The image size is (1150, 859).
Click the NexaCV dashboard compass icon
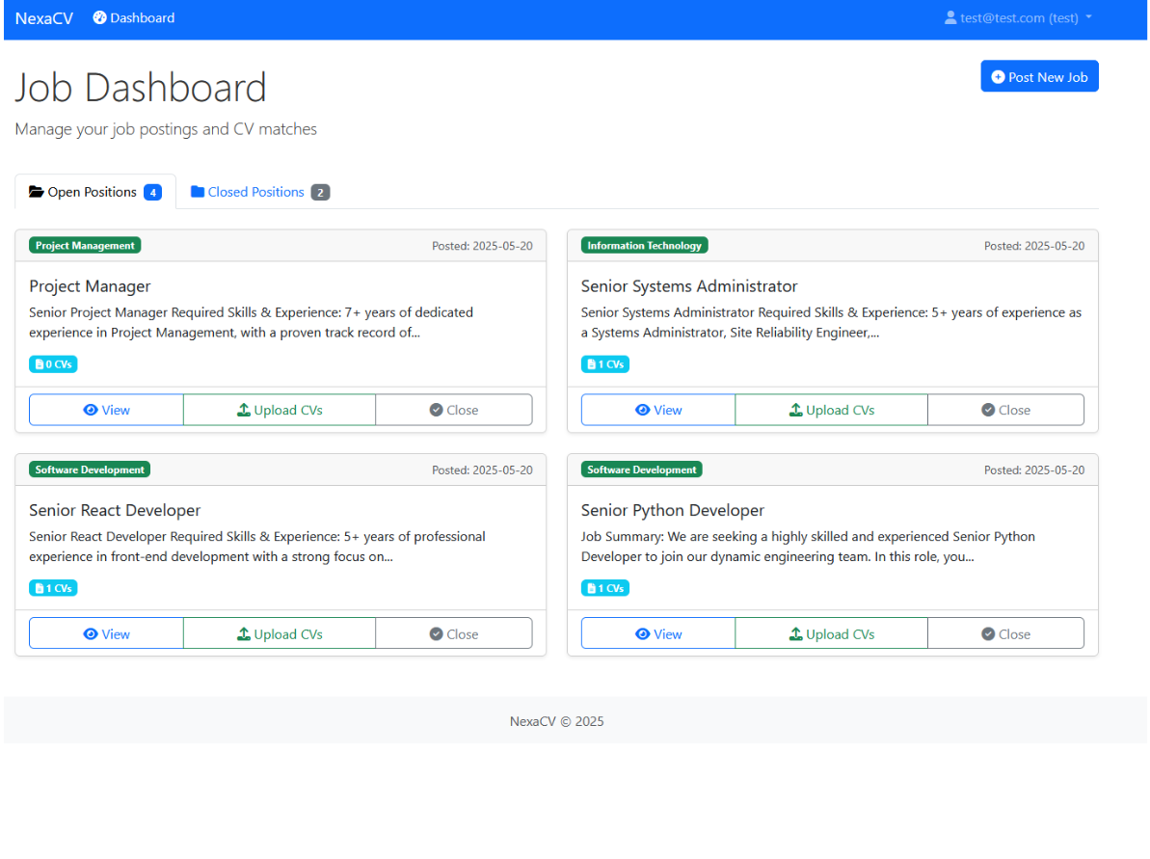(98, 17)
